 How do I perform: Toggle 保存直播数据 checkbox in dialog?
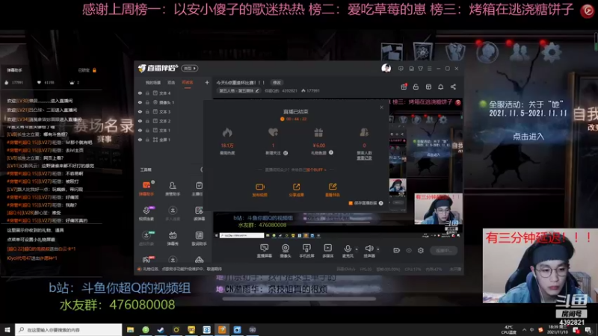pyautogui.click(x=351, y=203)
